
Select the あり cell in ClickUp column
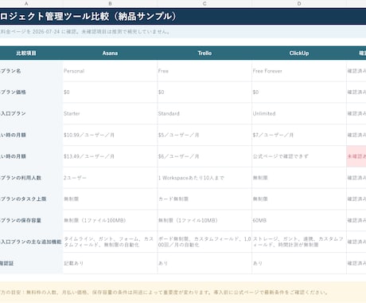[x=299, y=263]
